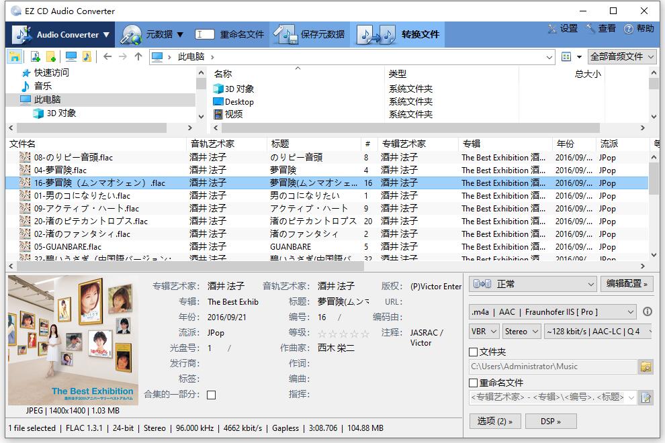Set the first rating star
The image size is (665, 443).
pyautogui.click(x=322, y=334)
